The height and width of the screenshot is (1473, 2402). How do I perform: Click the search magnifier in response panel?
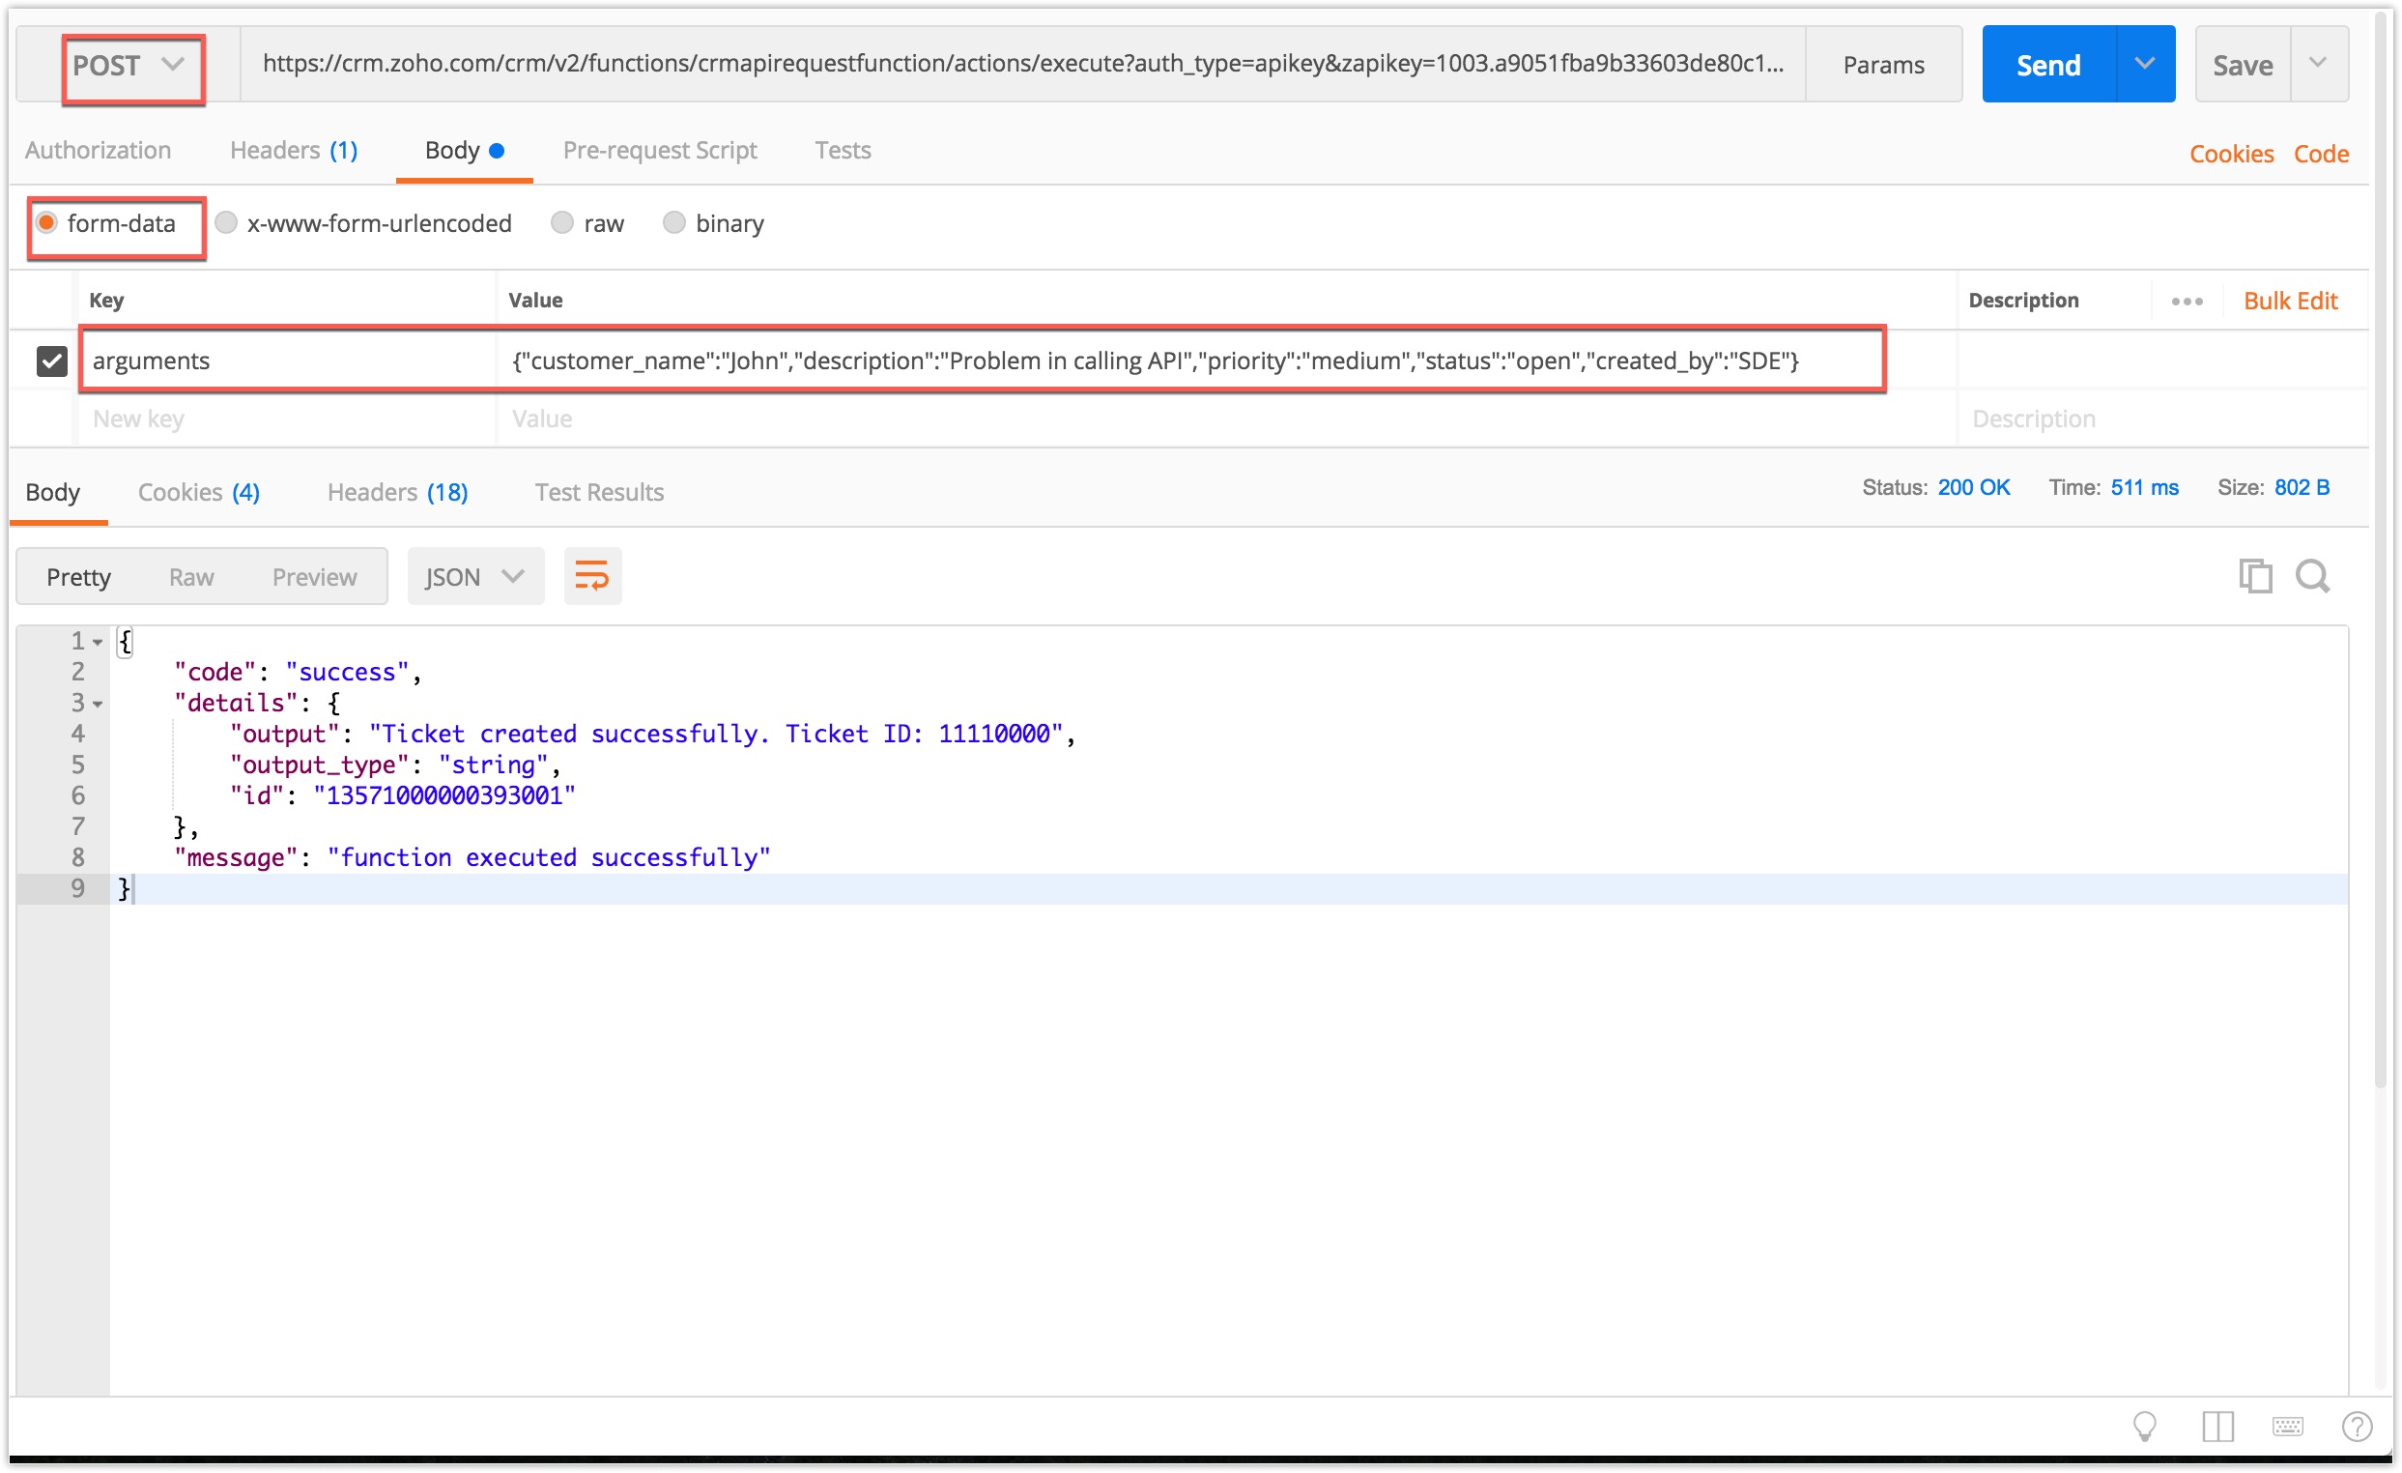(x=2312, y=576)
